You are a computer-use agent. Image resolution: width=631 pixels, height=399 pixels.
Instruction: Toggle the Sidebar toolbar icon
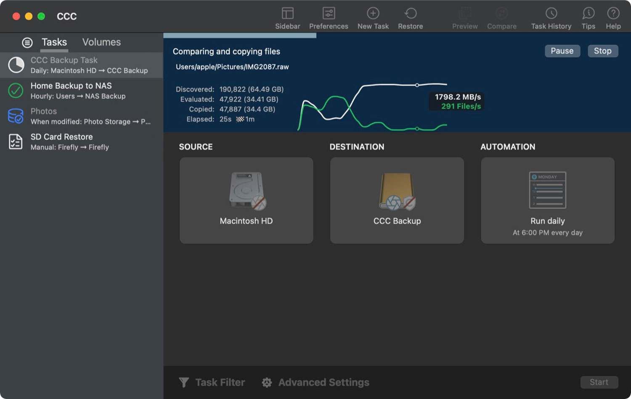[x=287, y=14]
